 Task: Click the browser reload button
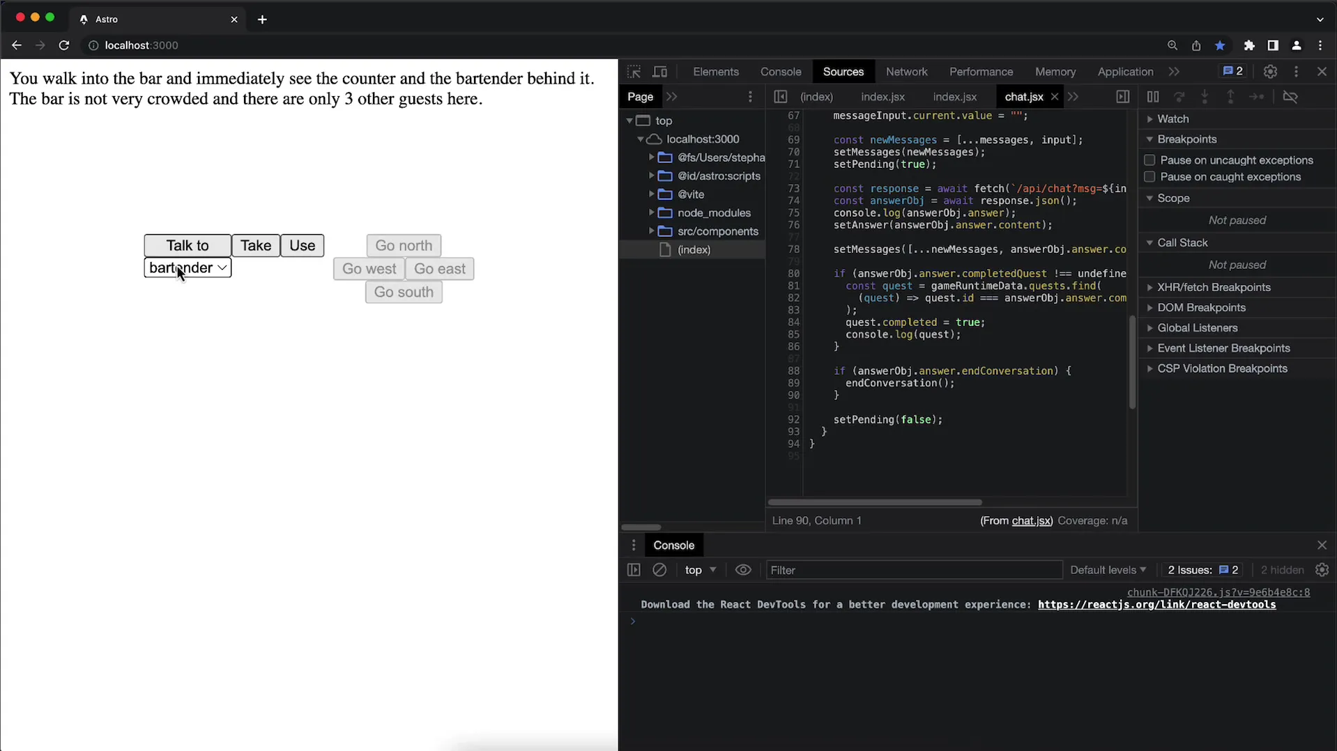point(63,45)
